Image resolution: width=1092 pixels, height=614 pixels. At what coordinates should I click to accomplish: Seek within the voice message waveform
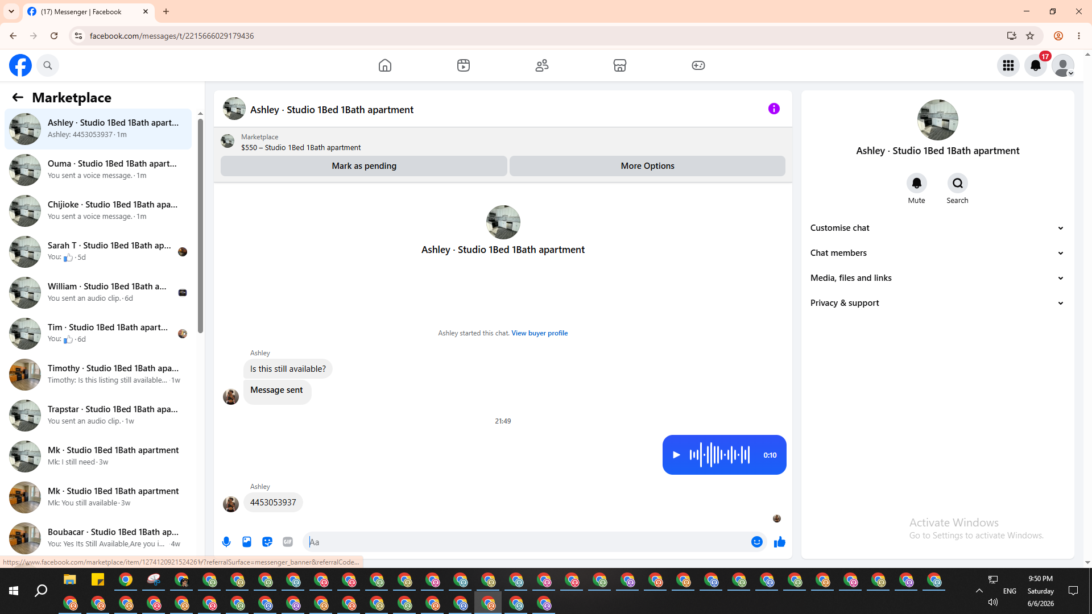click(x=719, y=455)
